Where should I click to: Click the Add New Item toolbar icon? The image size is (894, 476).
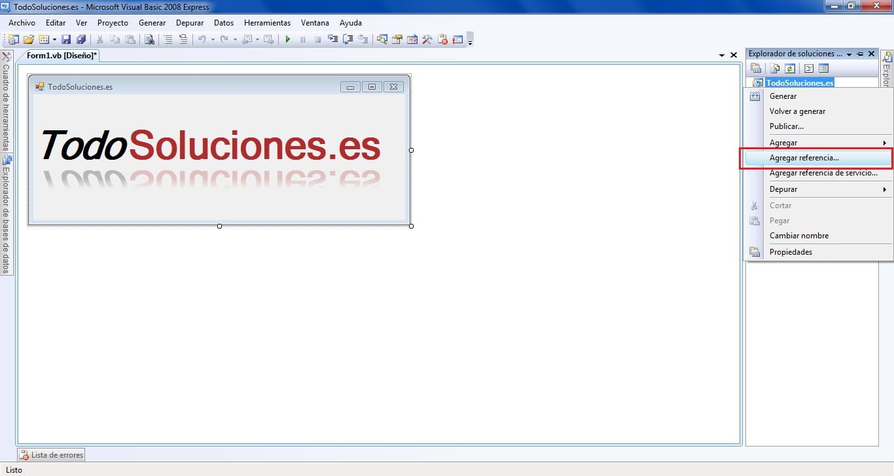pos(44,39)
